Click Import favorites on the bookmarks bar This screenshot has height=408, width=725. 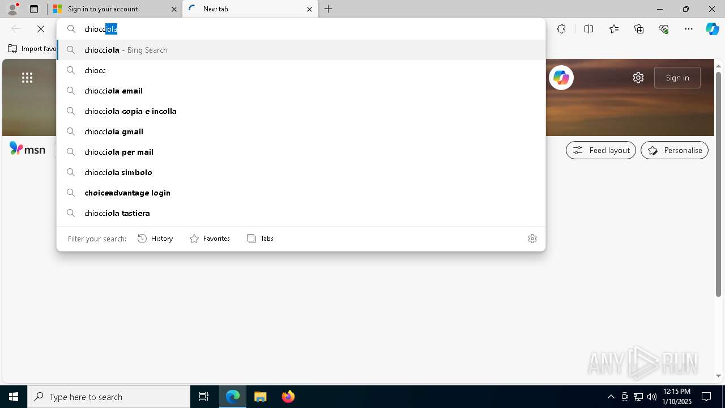click(x=32, y=49)
